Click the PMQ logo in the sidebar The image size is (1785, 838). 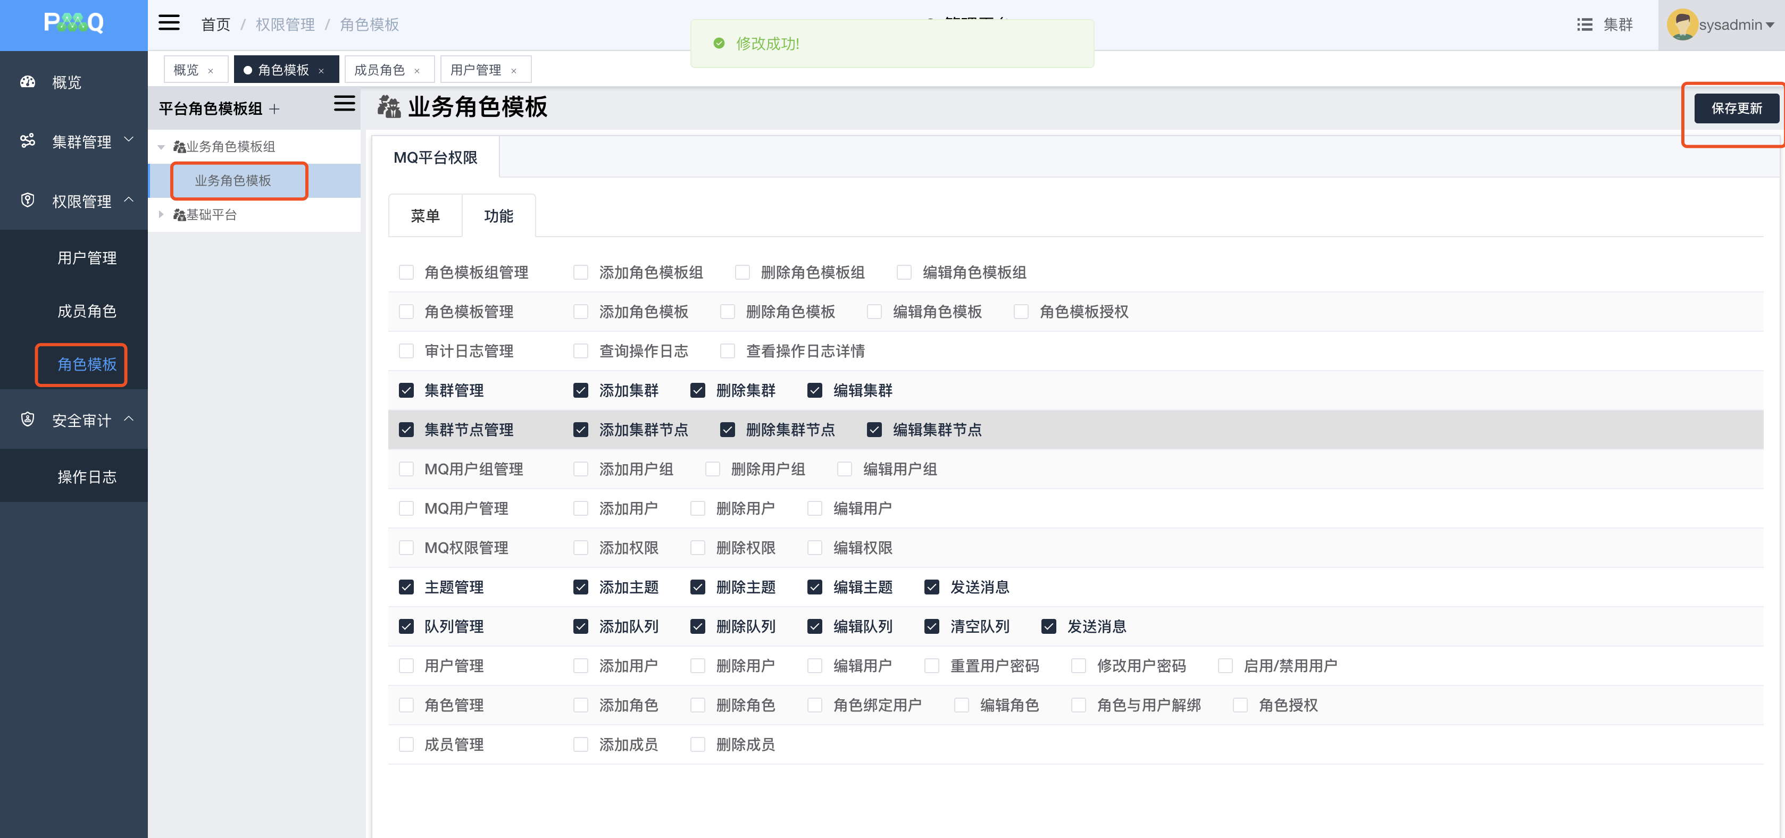pos(73,23)
